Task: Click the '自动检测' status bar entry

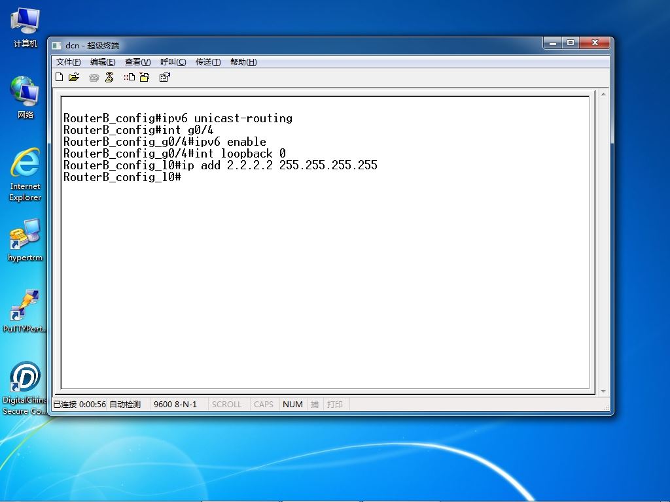Action: tap(125, 404)
